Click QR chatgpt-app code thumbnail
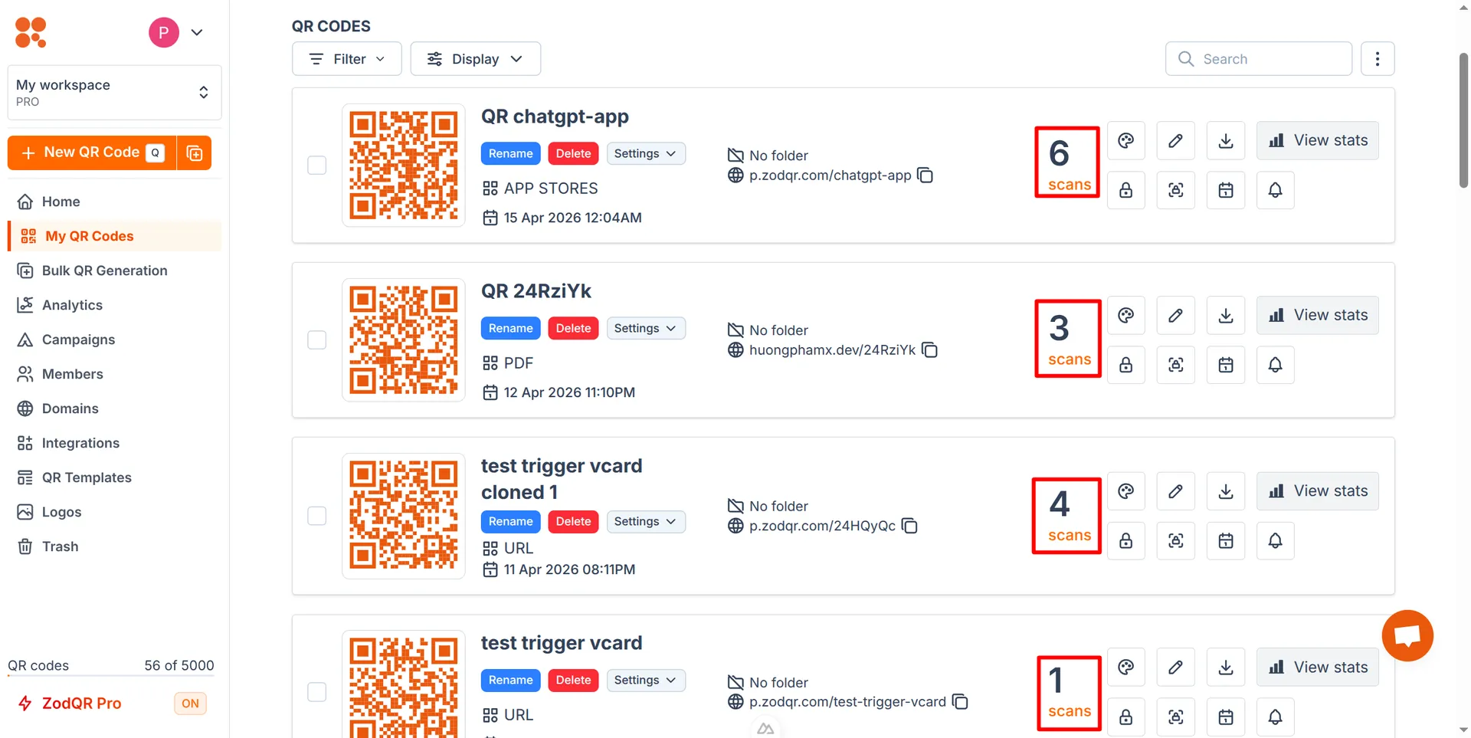The image size is (1471, 738). [x=404, y=166]
